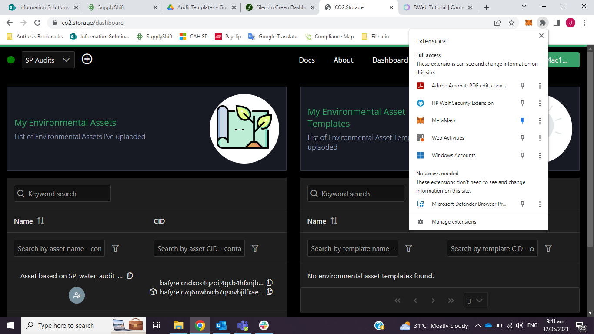Image resolution: width=594 pixels, height=334 pixels.
Task: Click the MetaMask fox icon in the Extensions popup
Action: (x=420, y=120)
